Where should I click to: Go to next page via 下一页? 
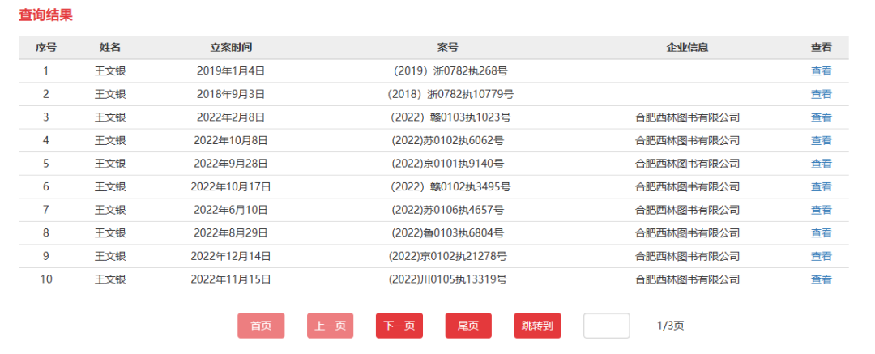click(x=399, y=326)
